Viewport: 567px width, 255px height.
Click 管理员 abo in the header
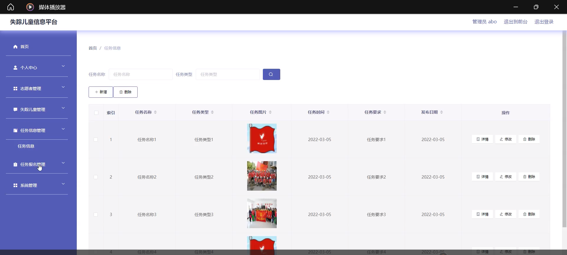coord(484,22)
